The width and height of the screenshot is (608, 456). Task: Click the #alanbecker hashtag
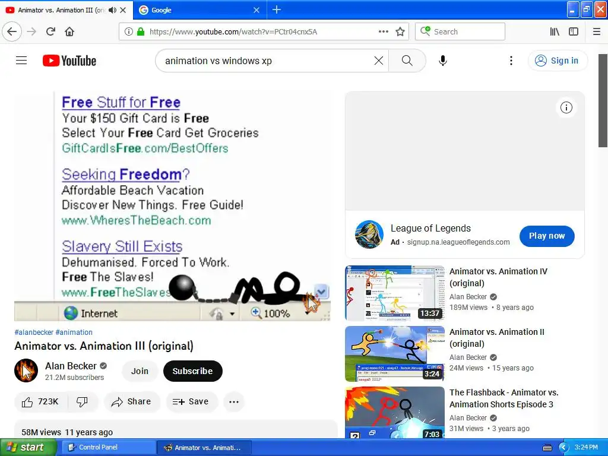pos(34,332)
